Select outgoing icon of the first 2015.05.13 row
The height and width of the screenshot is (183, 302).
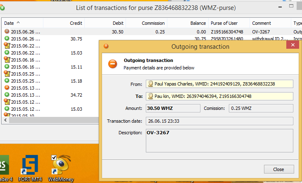click(x=7, y=88)
